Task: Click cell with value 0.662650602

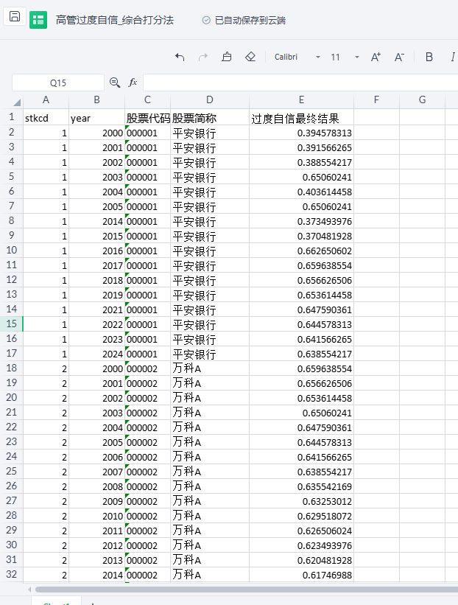Action: [301, 251]
